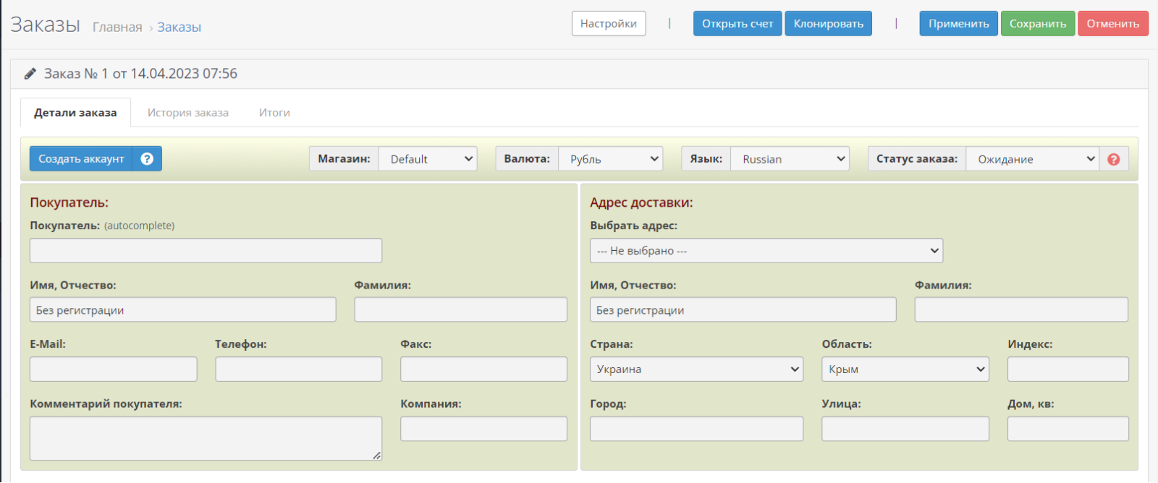Click the Факс input field
The height and width of the screenshot is (483, 1158).
pos(483,369)
